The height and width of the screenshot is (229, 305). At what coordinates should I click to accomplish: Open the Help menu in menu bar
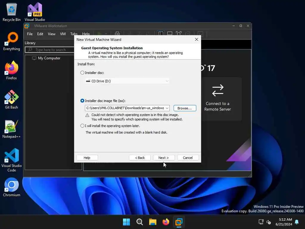(x=86, y=34)
